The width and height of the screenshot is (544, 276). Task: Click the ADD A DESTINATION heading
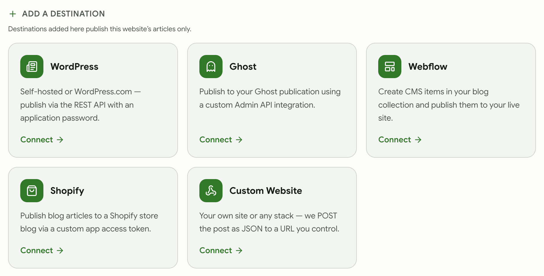click(x=63, y=14)
